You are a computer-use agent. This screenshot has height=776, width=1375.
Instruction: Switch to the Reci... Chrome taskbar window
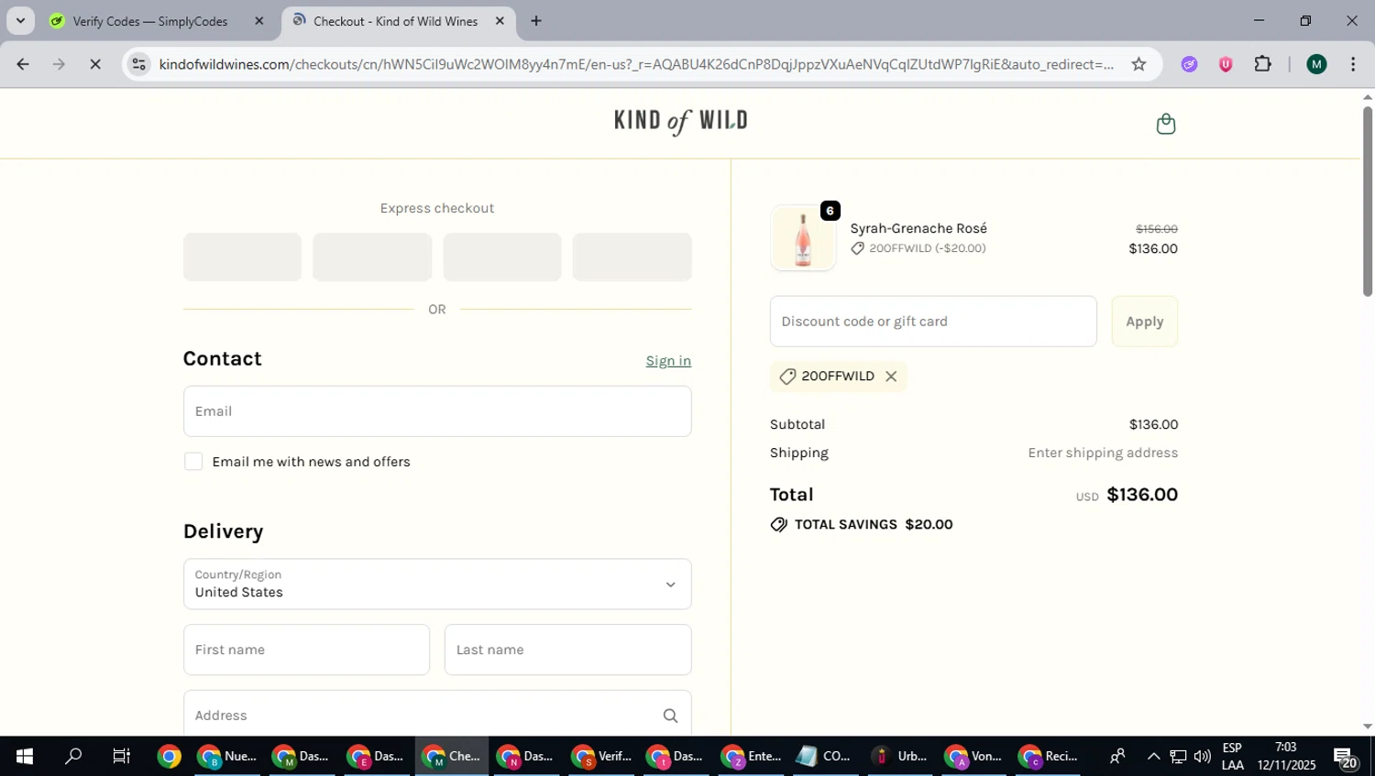pyautogui.click(x=1050, y=756)
